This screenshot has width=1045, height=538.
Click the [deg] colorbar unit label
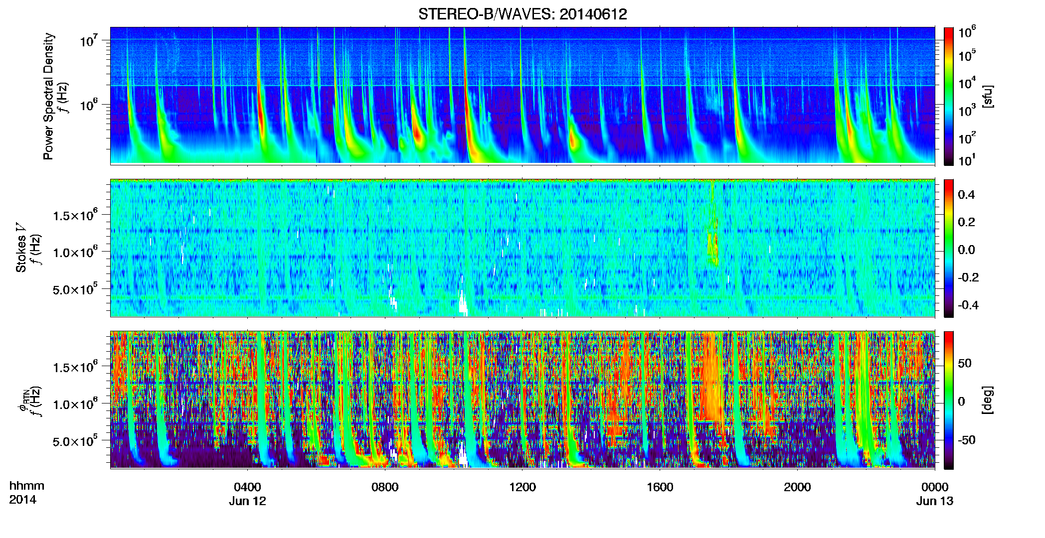click(x=987, y=400)
